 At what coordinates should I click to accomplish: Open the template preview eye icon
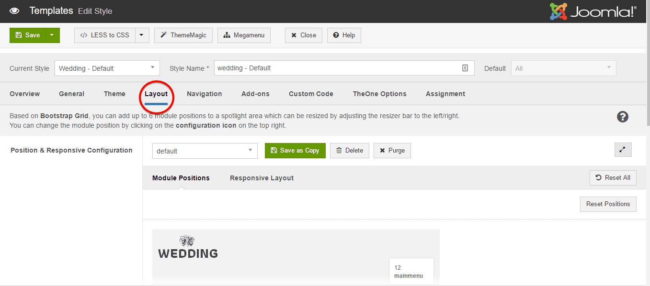(14, 10)
